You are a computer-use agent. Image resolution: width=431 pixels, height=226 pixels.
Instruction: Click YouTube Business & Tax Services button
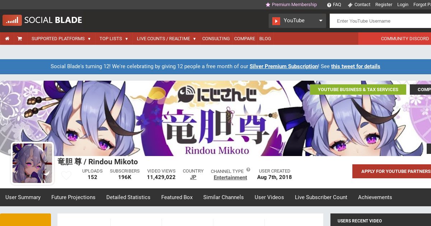click(x=358, y=90)
